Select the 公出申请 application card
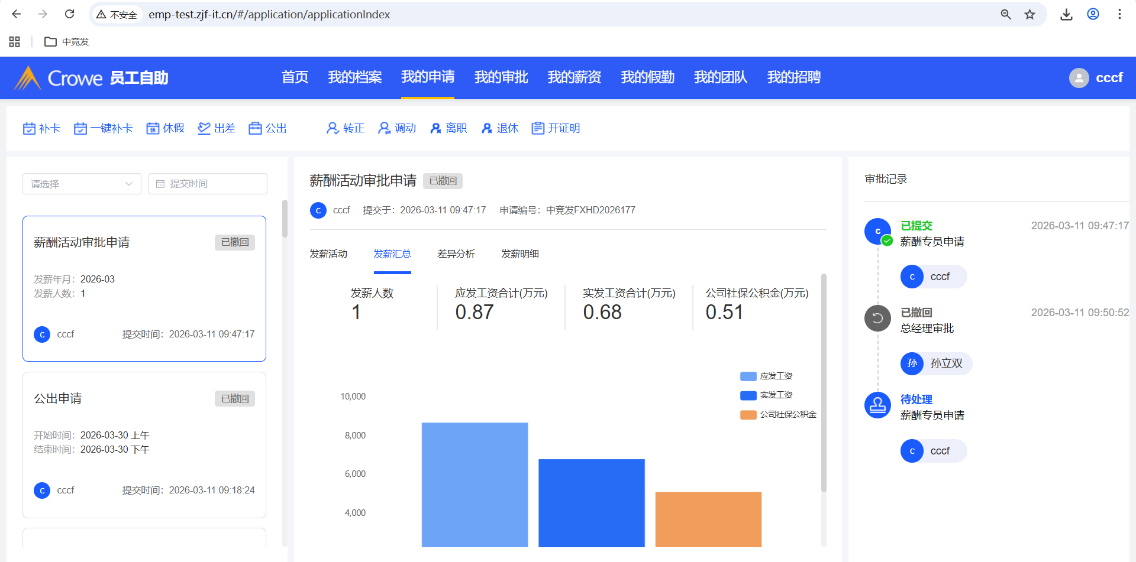The height and width of the screenshot is (562, 1136). click(x=144, y=444)
